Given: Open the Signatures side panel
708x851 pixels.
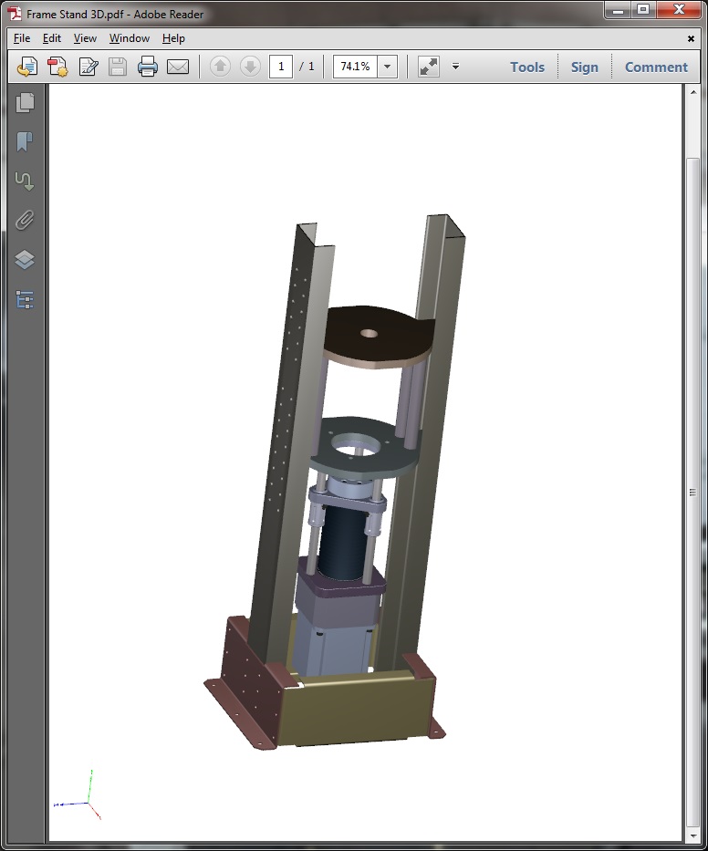Looking at the screenshot, I should click(x=25, y=182).
